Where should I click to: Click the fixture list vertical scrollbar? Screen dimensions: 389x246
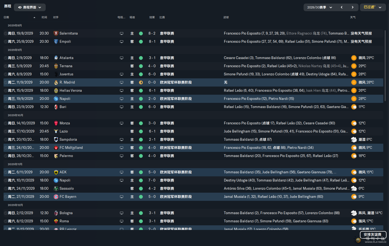pyautogui.click(x=385, y=66)
